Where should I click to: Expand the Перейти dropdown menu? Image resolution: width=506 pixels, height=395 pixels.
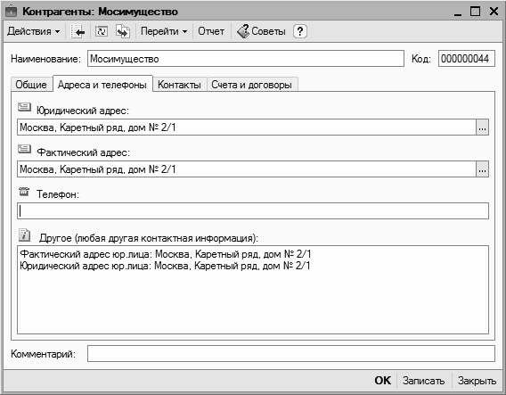pos(164,31)
